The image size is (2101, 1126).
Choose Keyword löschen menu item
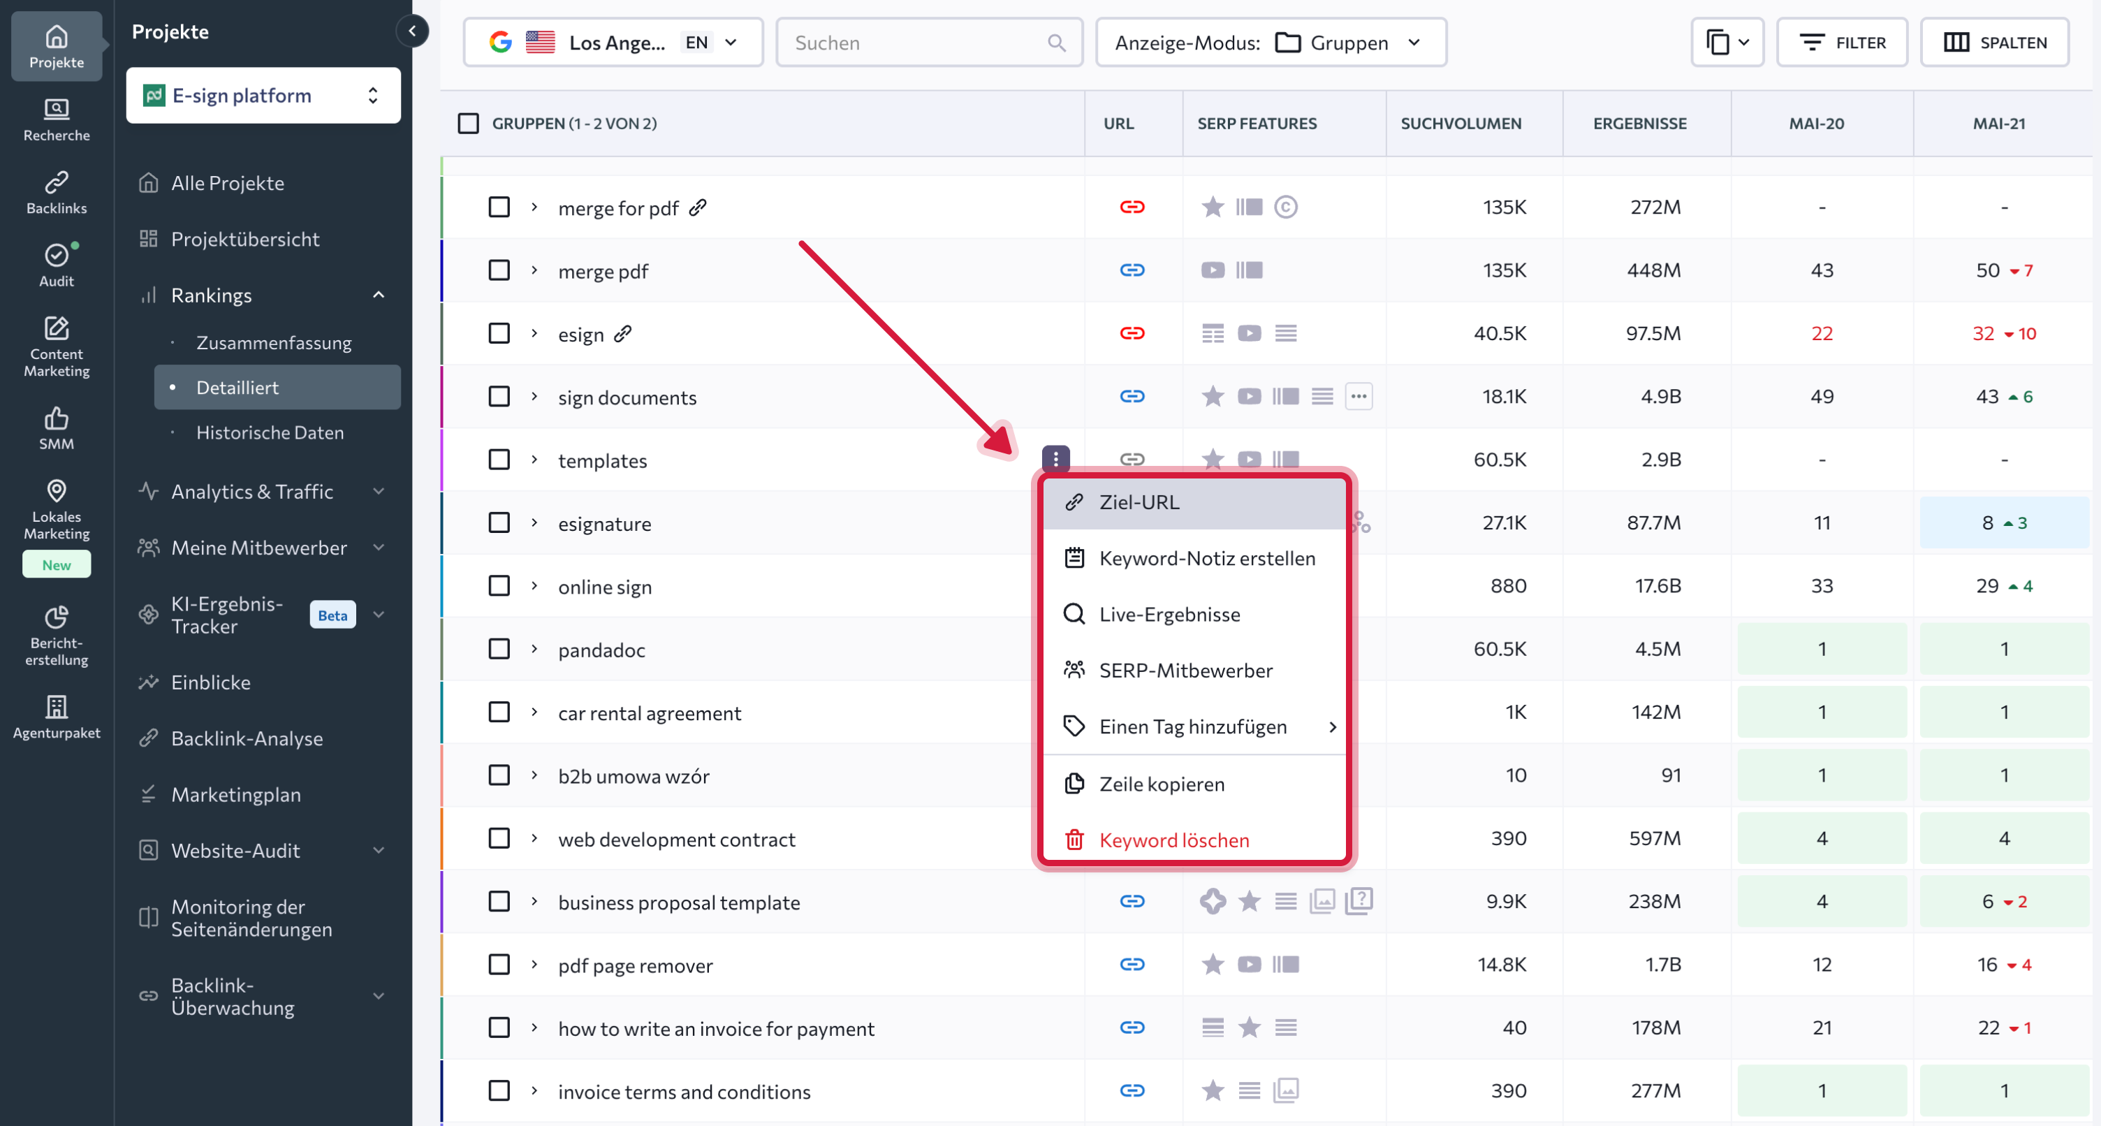(x=1195, y=840)
